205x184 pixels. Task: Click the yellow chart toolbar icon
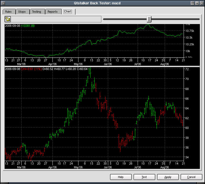pos(8,19)
